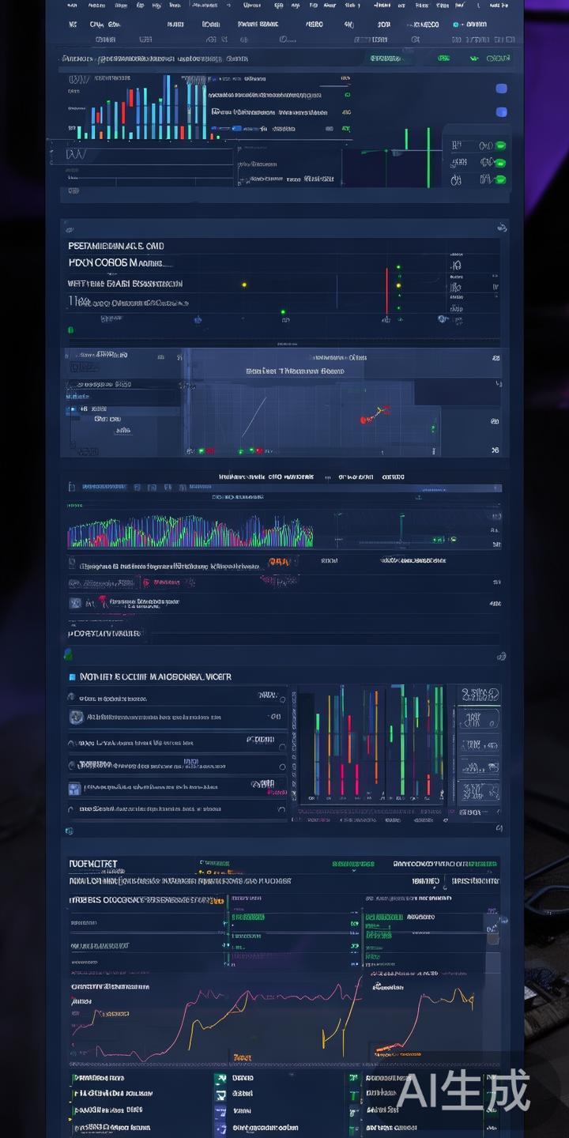Click the small icon at the list panel's bottom-left corner

(x=70, y=831)
